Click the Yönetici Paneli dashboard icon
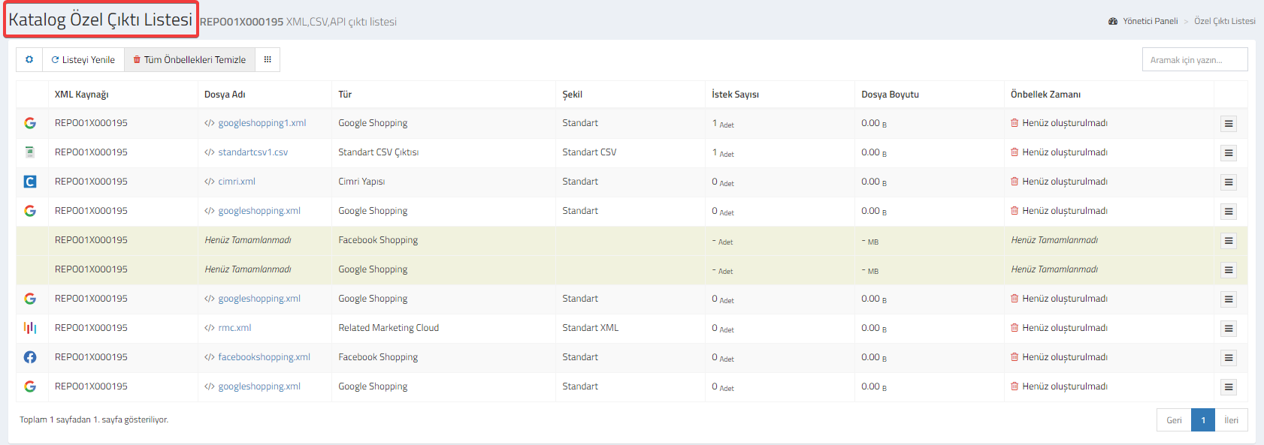 pos(1113,21)
